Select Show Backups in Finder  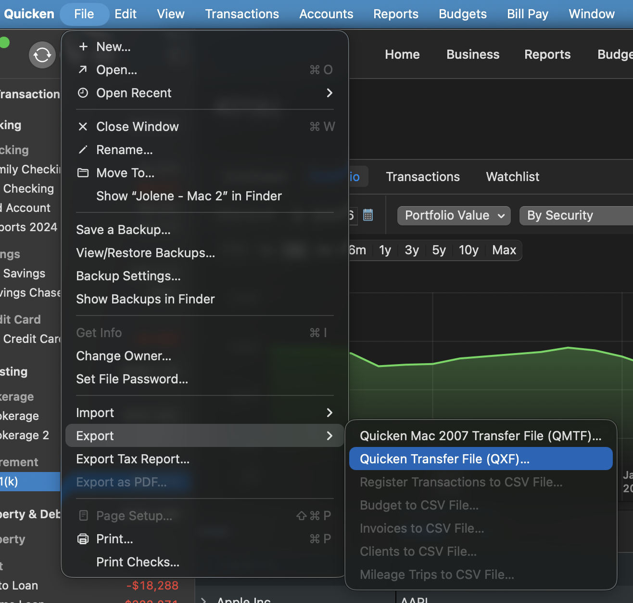coord(204,299)
